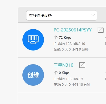Edit the name of 三星N310 device

tap(82, 65)
